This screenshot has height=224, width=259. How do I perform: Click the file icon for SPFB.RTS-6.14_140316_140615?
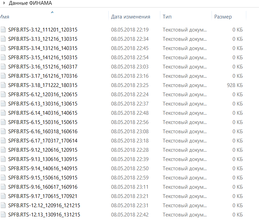tap(3, 113)
